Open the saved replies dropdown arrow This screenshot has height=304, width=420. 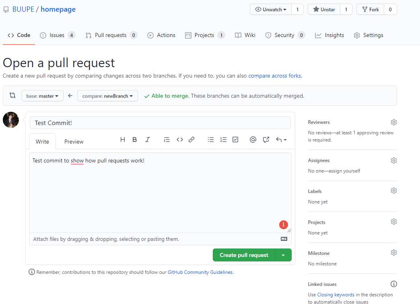281,140
